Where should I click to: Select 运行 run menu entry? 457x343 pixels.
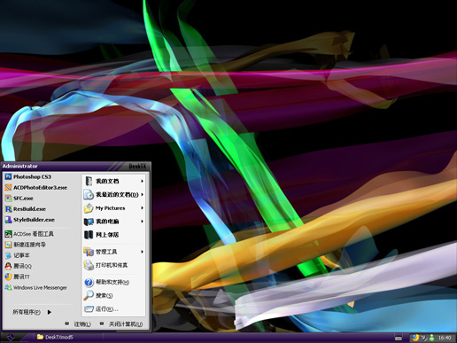(x=113, y=309)
